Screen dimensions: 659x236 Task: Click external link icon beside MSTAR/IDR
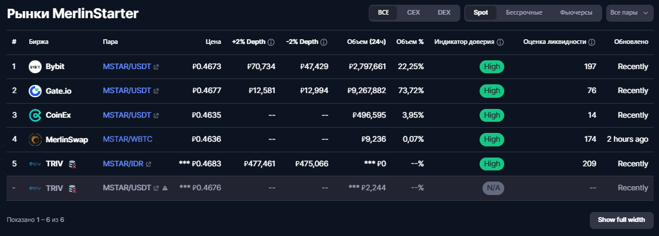tap(148, 164)
